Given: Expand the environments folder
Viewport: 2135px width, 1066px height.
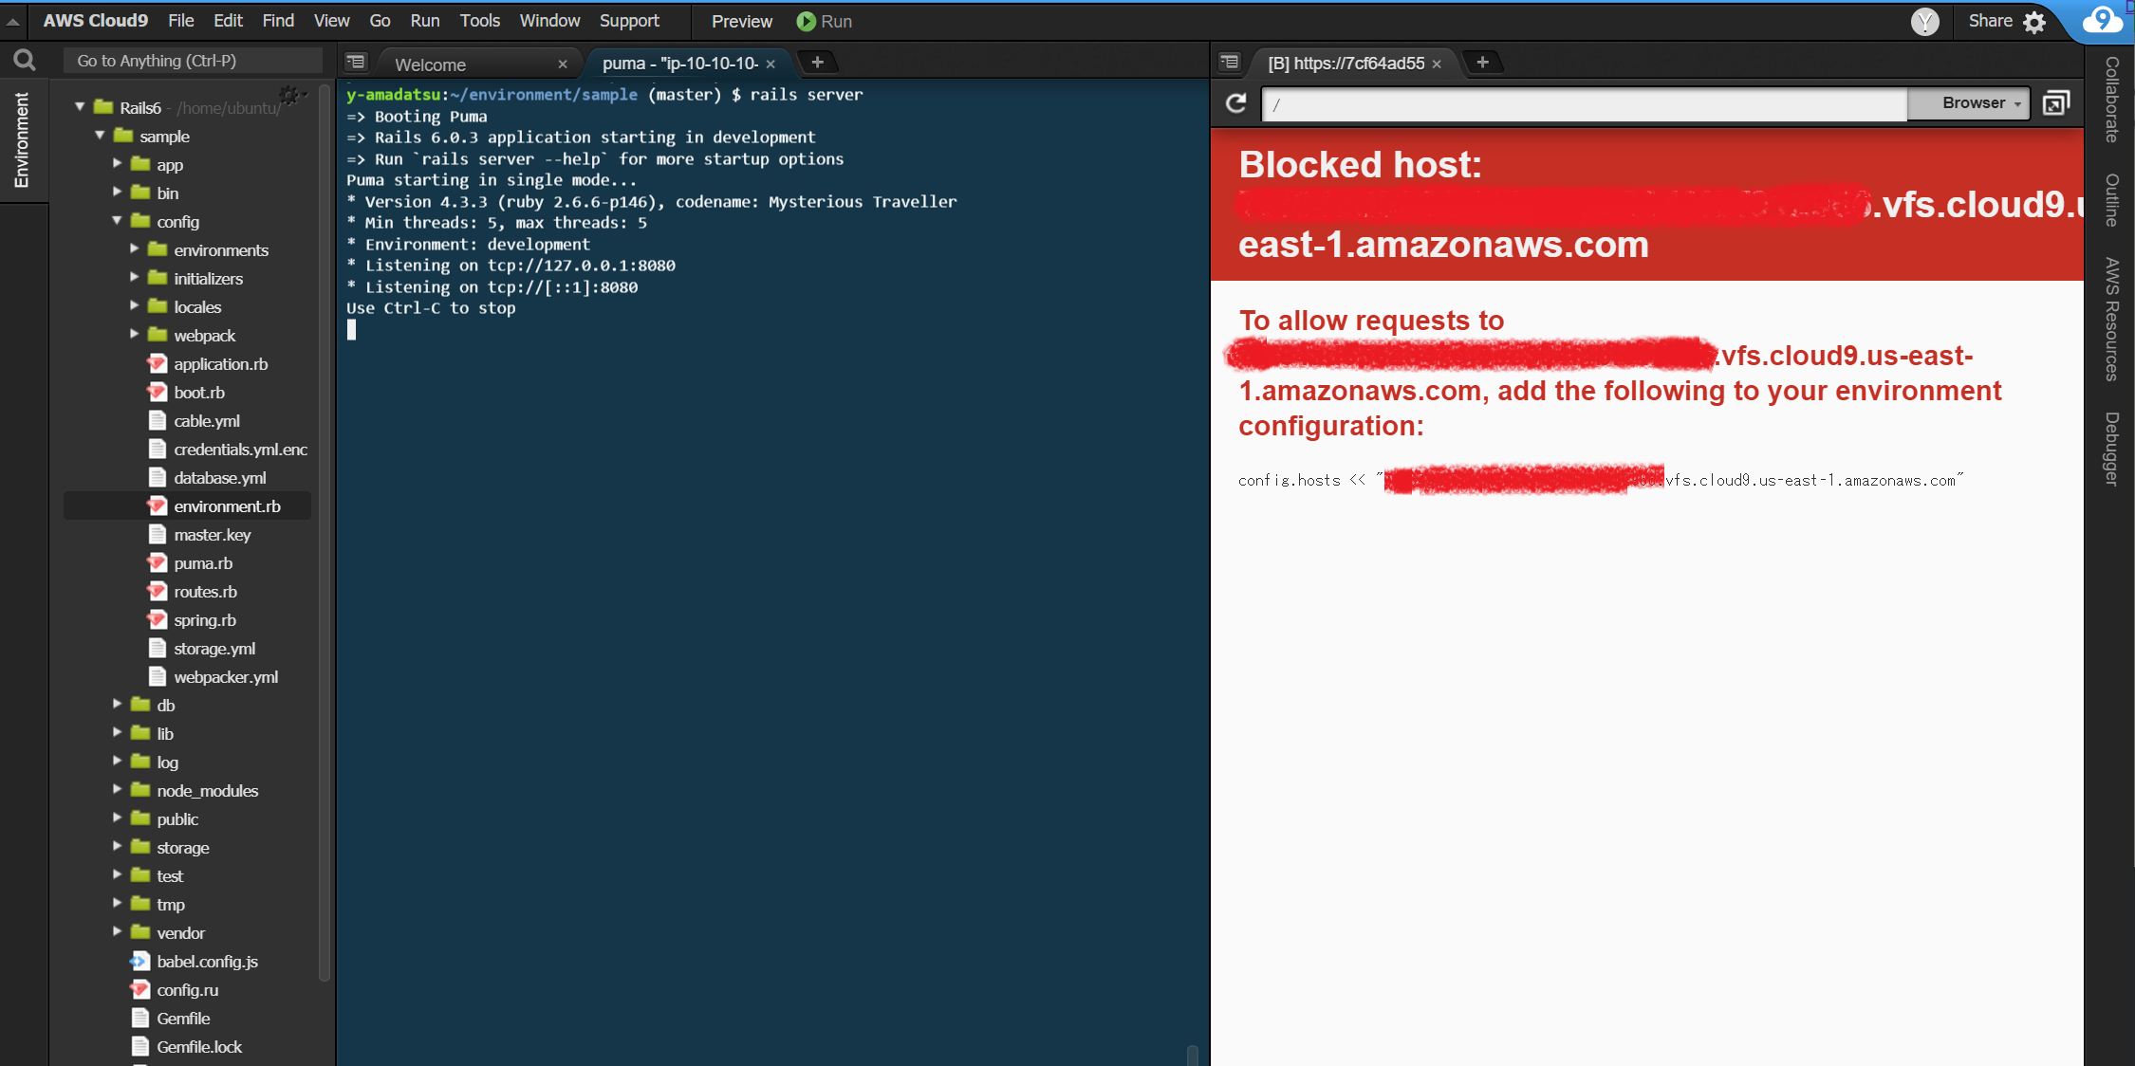Looking at the screenshot, I should tap(134, 249).
